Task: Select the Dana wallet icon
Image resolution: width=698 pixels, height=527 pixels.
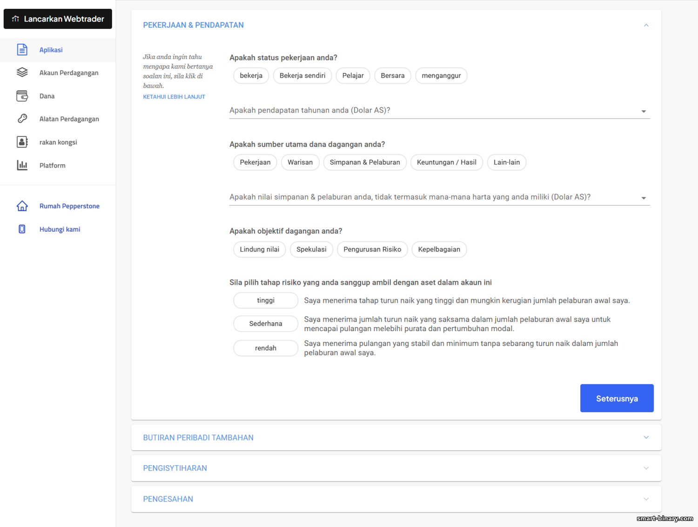Action: [22, 96]
